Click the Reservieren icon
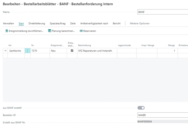The height and width of the screenshot is (126, 188). click(x=81, y=31)
